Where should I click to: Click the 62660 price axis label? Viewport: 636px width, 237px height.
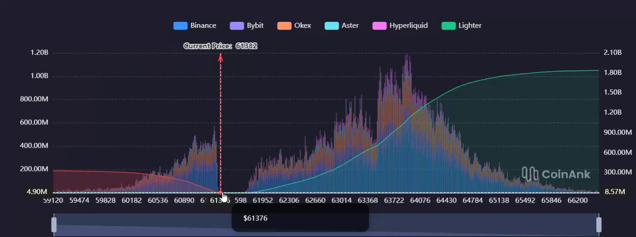(315, 201)
